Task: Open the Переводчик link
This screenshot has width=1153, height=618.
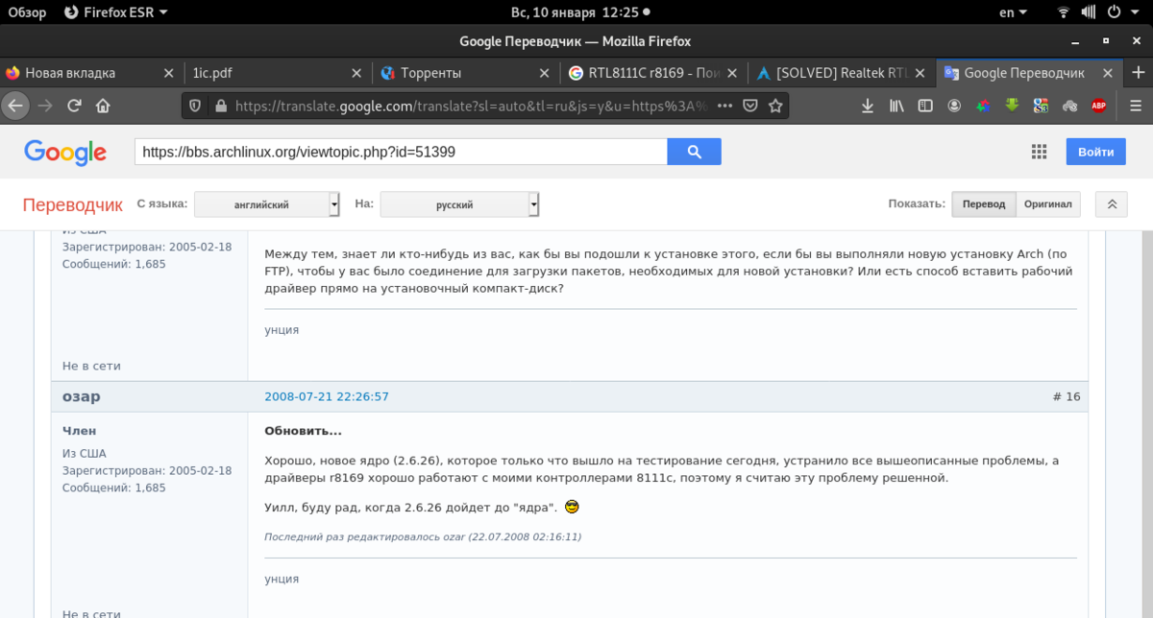Action: [73, 204]
